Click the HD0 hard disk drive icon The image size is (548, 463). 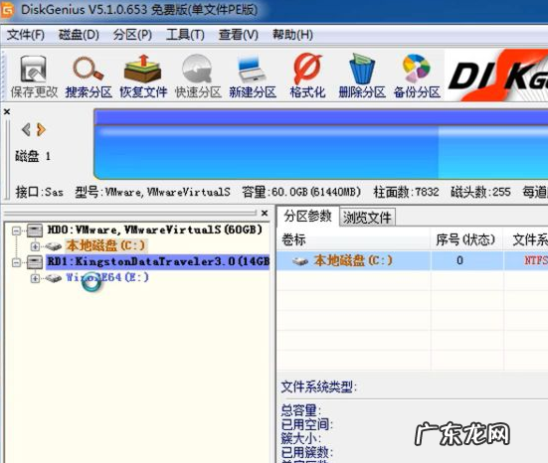(35, 231)
